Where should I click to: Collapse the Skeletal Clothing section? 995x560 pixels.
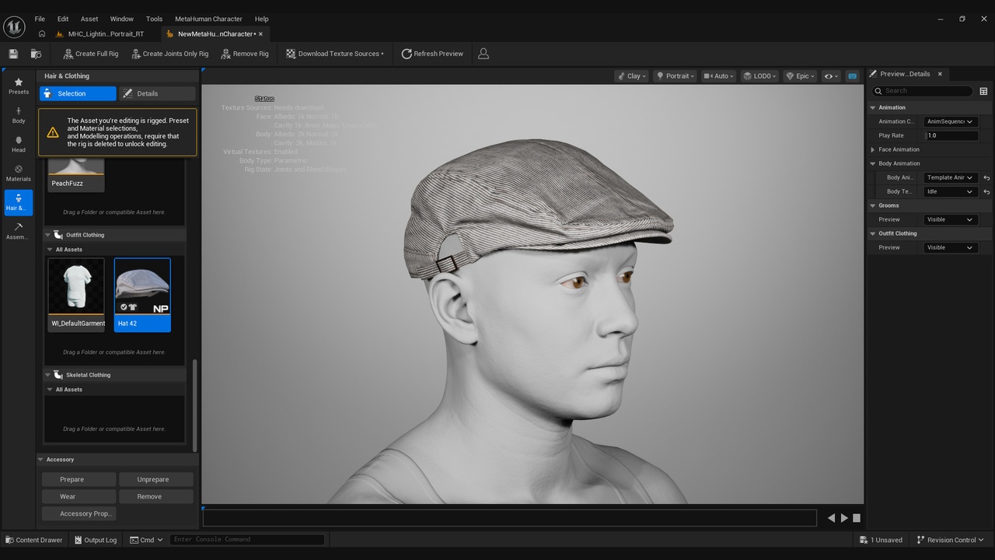pos(47,375)
